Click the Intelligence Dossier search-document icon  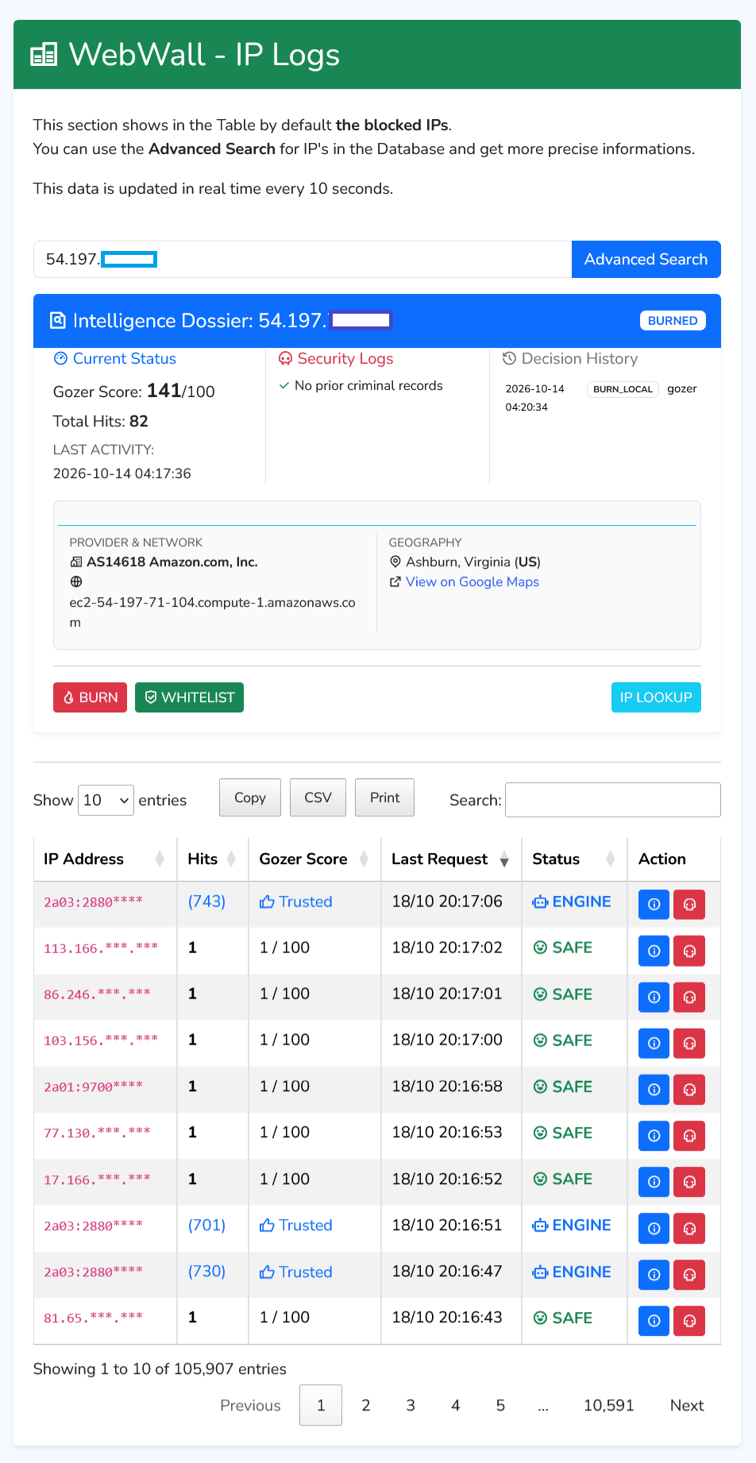57,320
